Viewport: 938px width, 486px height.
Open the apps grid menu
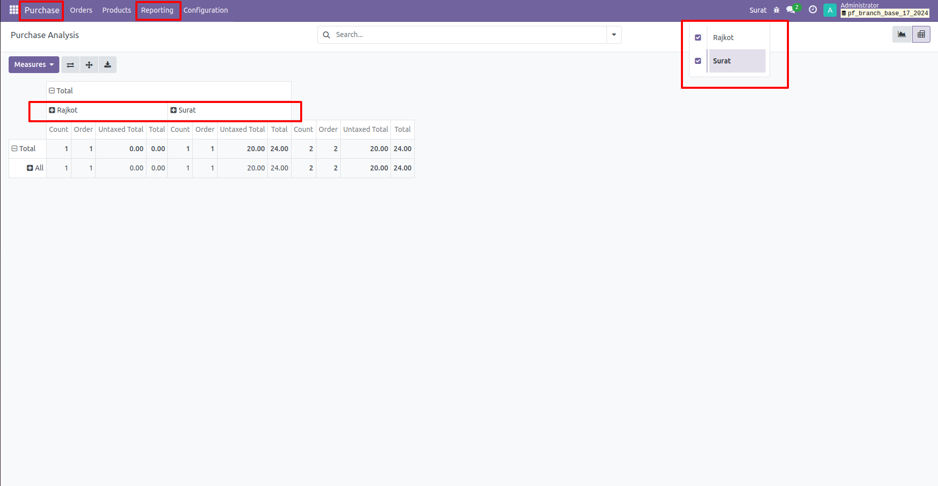click(x=13, y=10)
